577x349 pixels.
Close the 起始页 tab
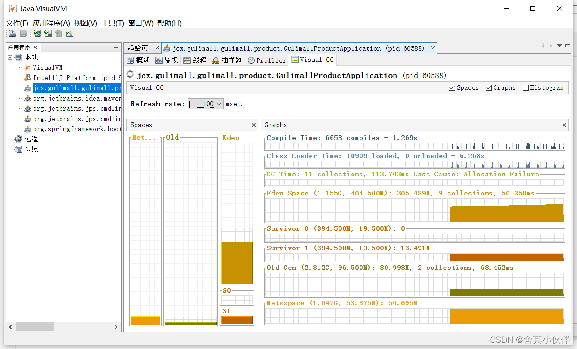click(157, 47)
